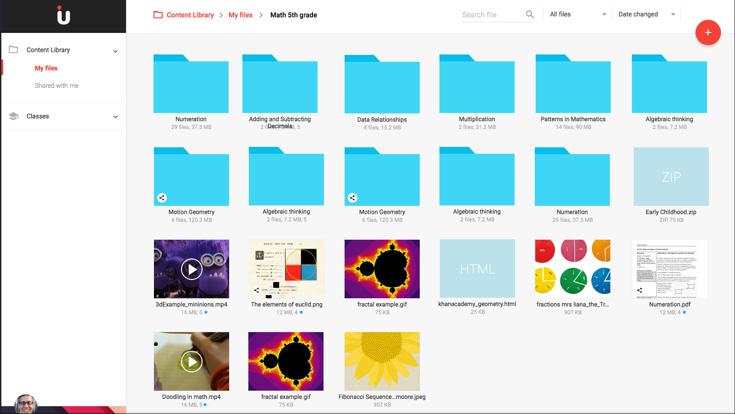Click the Content Library folder icon in the sidebar
The image size is (735, 414).
pos(13,49)
